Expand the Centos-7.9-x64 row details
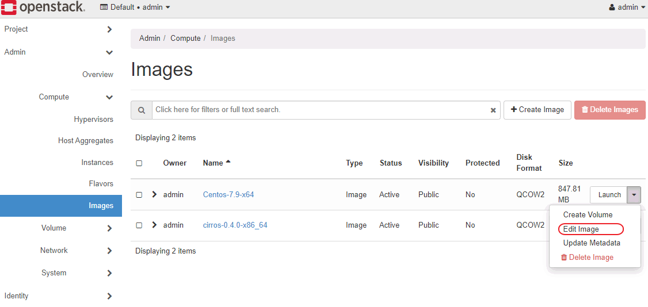The width and height of the screenshot is (648, 307). 154,194
